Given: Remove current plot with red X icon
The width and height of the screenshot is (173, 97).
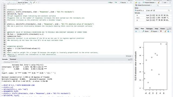Looking at the screenshot, I should pyautogui.click(x=161, y=31).
